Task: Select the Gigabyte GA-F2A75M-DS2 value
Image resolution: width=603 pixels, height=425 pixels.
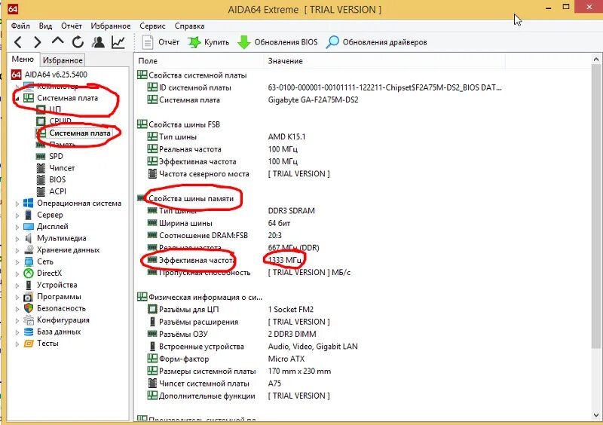Action: [x=313, y=100]
